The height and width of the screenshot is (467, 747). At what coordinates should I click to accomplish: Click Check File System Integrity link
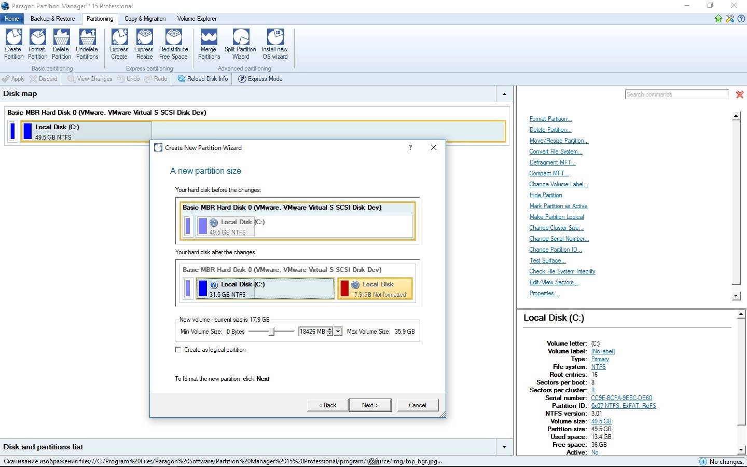click(x=562, y=271)
